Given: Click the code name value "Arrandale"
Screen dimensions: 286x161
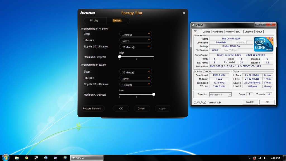Looking at the screenshot, I should pyautogui.click(x=221, y=42).
